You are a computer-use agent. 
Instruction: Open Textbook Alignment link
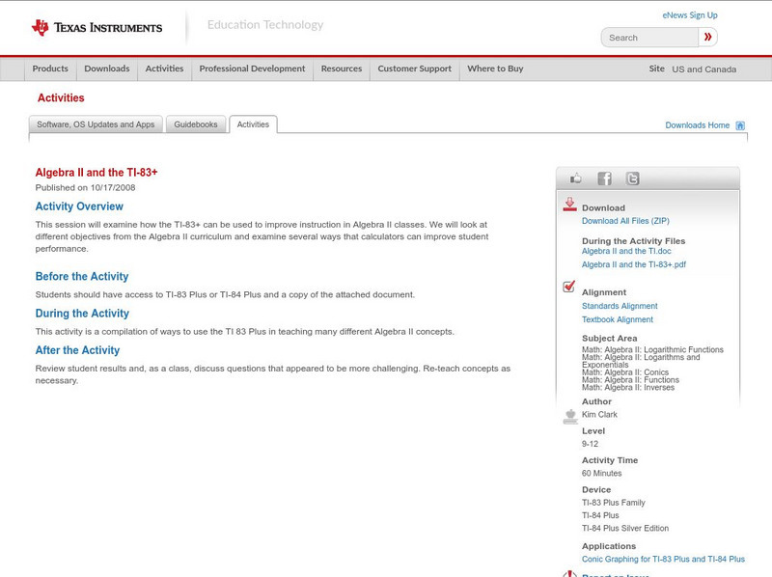point(618,320)
